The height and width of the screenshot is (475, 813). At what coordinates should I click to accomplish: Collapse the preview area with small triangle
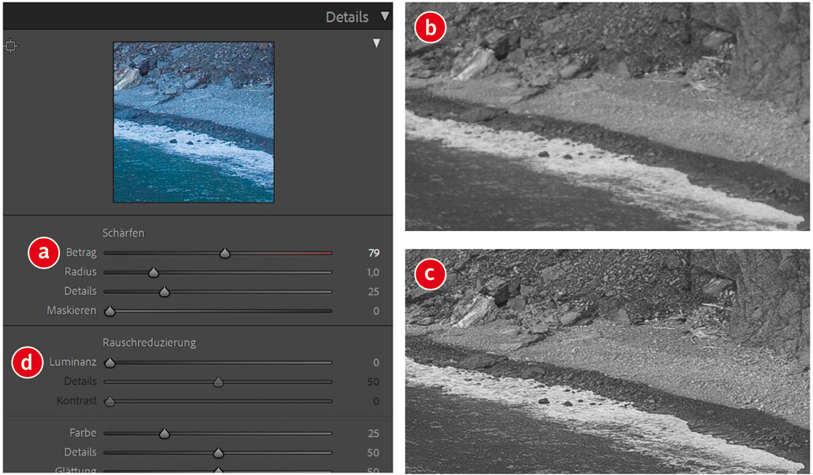click(x=376, y=44)
